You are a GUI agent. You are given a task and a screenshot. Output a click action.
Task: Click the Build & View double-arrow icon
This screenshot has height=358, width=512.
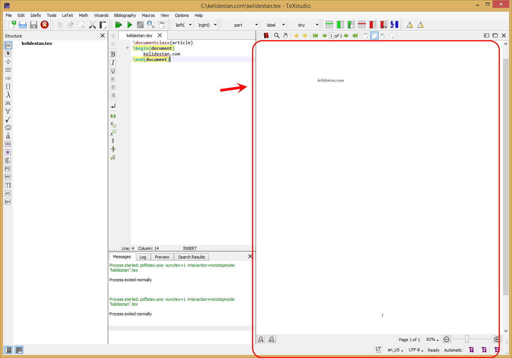click(x=119, y=25)
